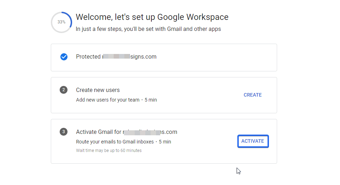Click 'Add new users for your team' description
The width and height of the screenshot is (340, 185).
[108, 100]
